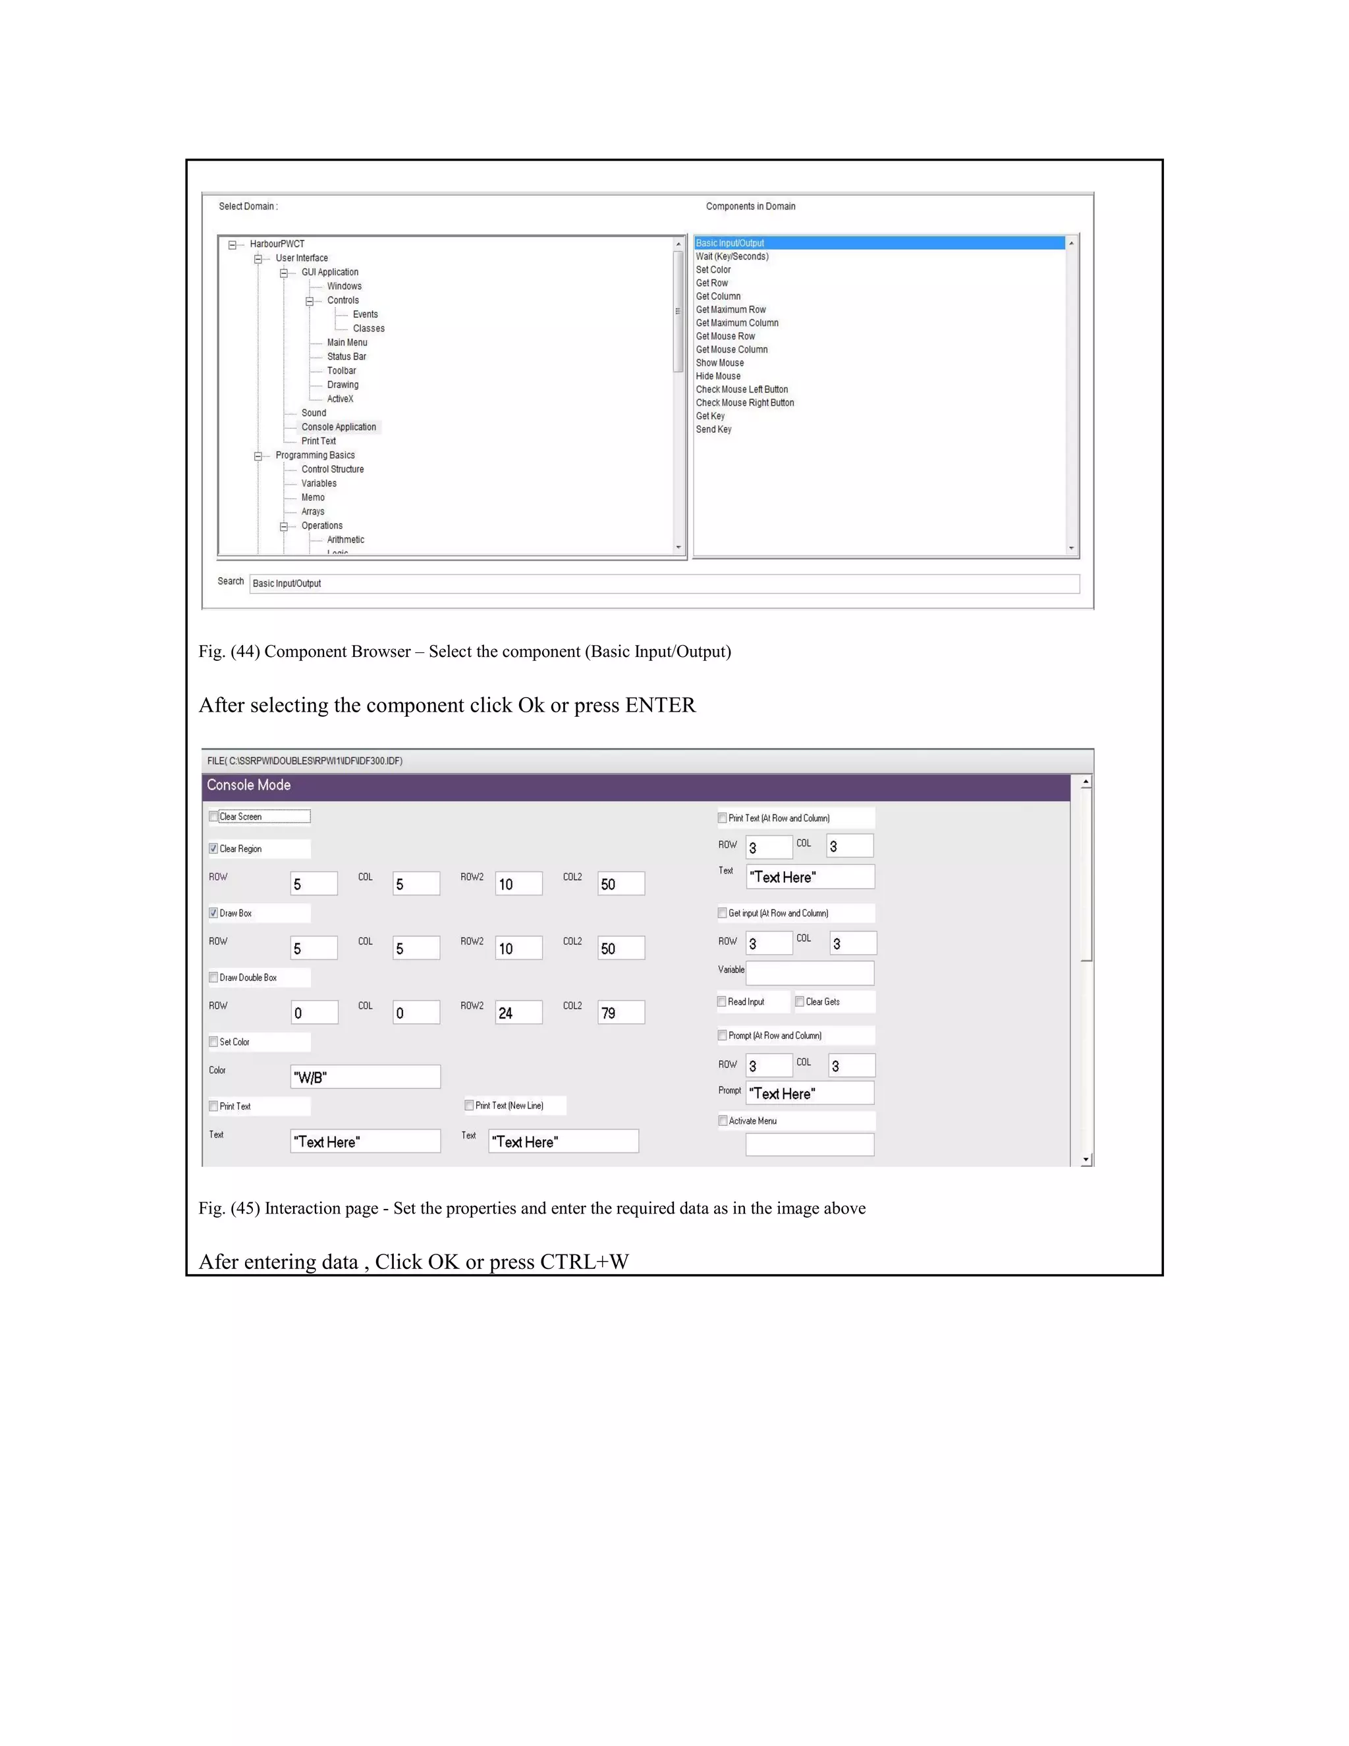
Task: Enable the Draw Double Box option
Action: [x=213, y=977]
